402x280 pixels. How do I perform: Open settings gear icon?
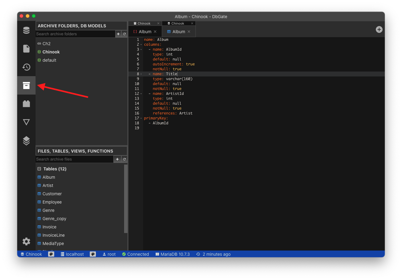(26, 241)
